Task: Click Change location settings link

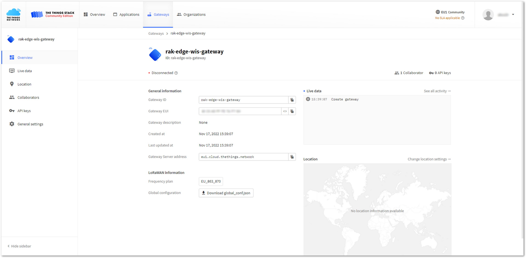Action: click(429, 159)
